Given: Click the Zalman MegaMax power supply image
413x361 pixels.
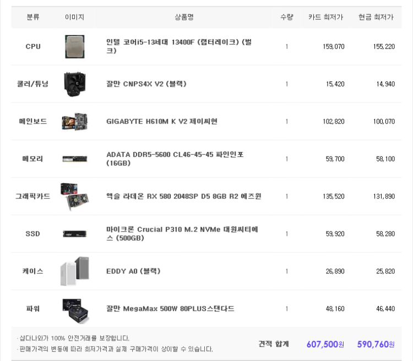Looking at the screenshot, I should pyautogui.click(x=75, y=310).
